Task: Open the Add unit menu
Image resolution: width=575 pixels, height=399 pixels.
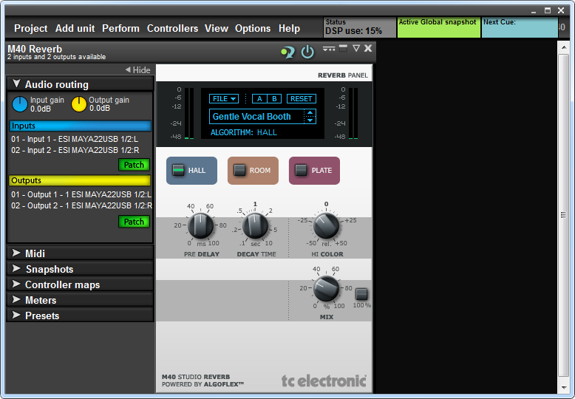Action: [x=75, y=28]
